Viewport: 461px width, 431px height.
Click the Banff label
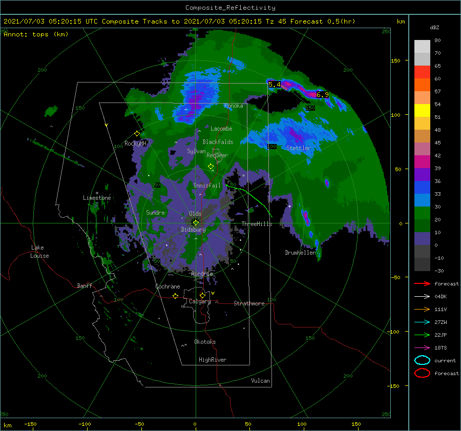[x=85, y=285]
